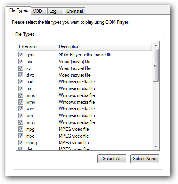This screenshot has width=178, height=184.
Task: Uncheck the .mpg MPEG video checkbox
Action: click(x=21, y=129)
